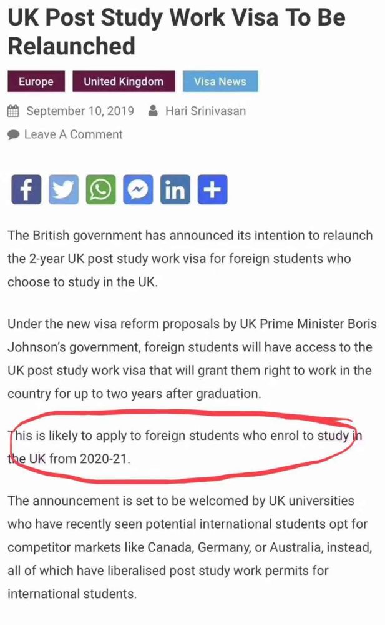Click the author person icon
Image resolution: width=385 pixels, height=625 pixels.
click(x=152, y=111)
